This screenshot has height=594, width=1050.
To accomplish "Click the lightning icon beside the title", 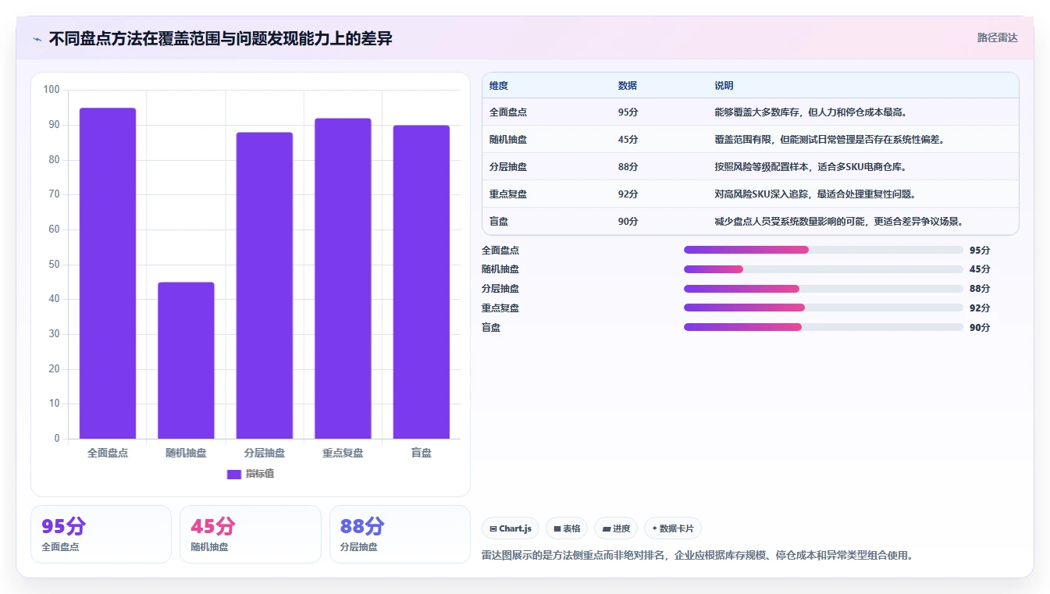I will [37, 39].
